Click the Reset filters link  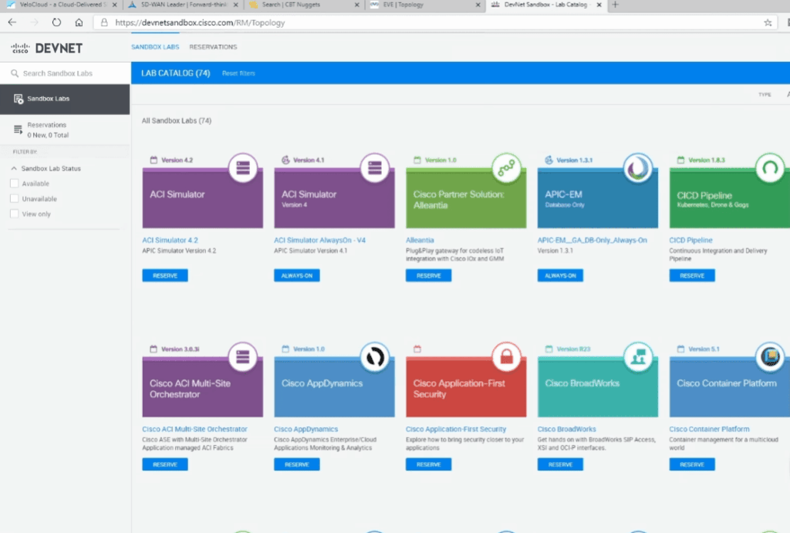click(x=238, y=73)
